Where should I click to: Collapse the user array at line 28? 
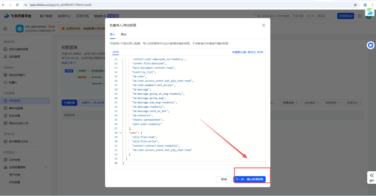(x=120, y=133)
